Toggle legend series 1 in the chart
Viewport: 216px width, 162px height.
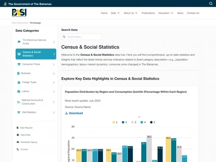click(115, 122)
